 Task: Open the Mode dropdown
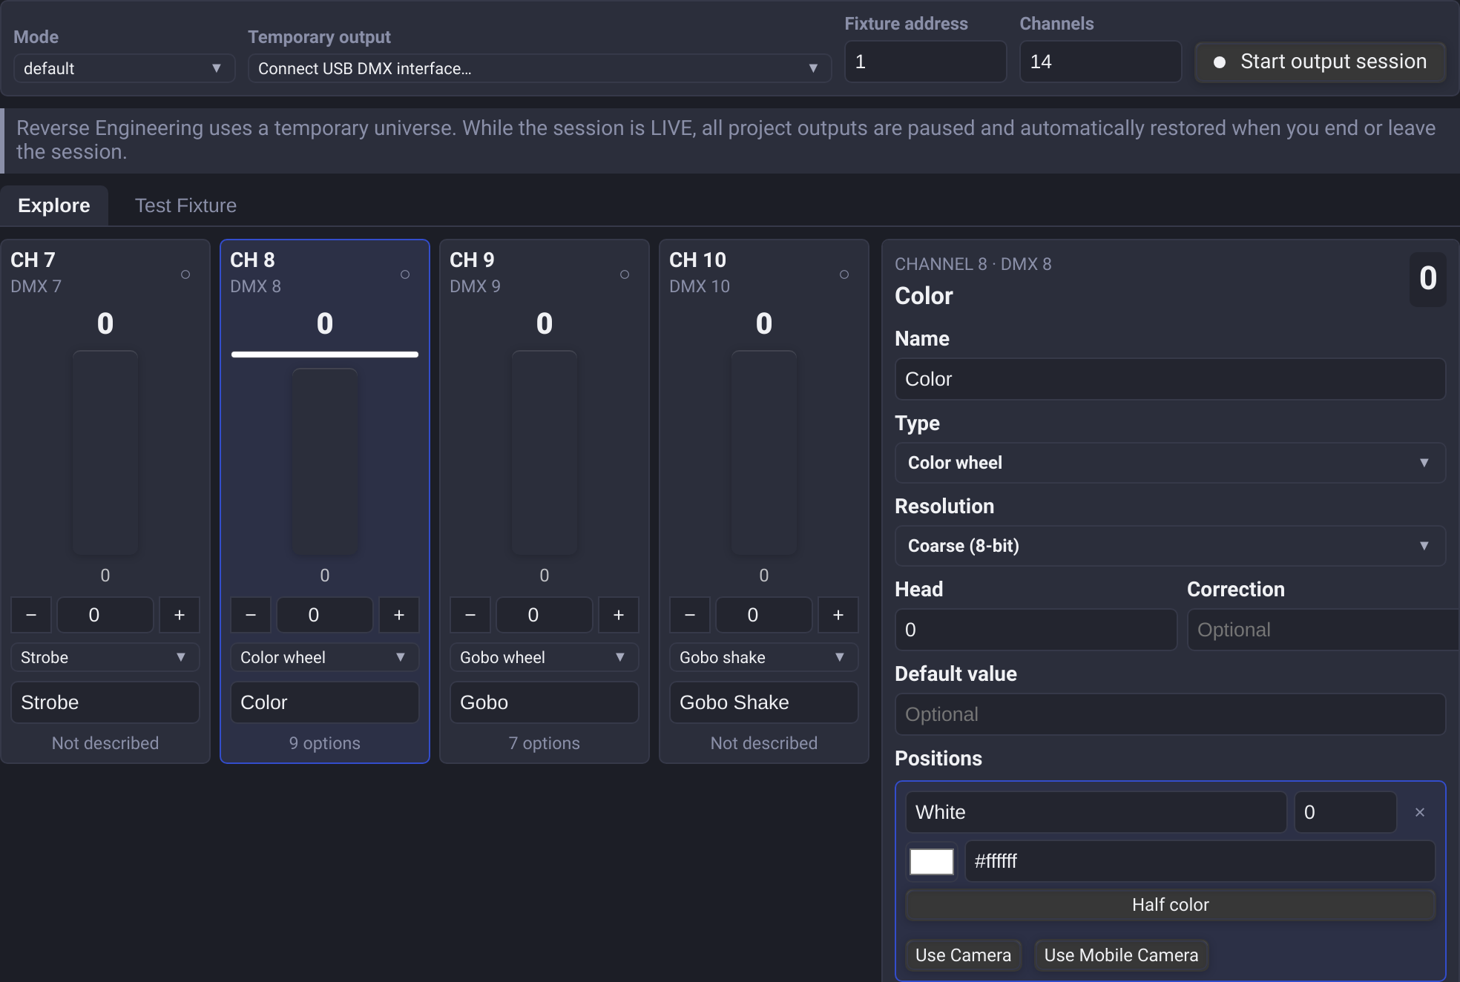click(x=124, y=68)
